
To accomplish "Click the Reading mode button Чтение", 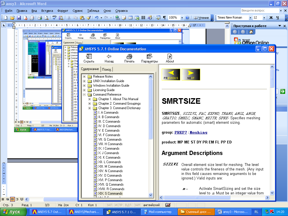I will pos(201,18).
